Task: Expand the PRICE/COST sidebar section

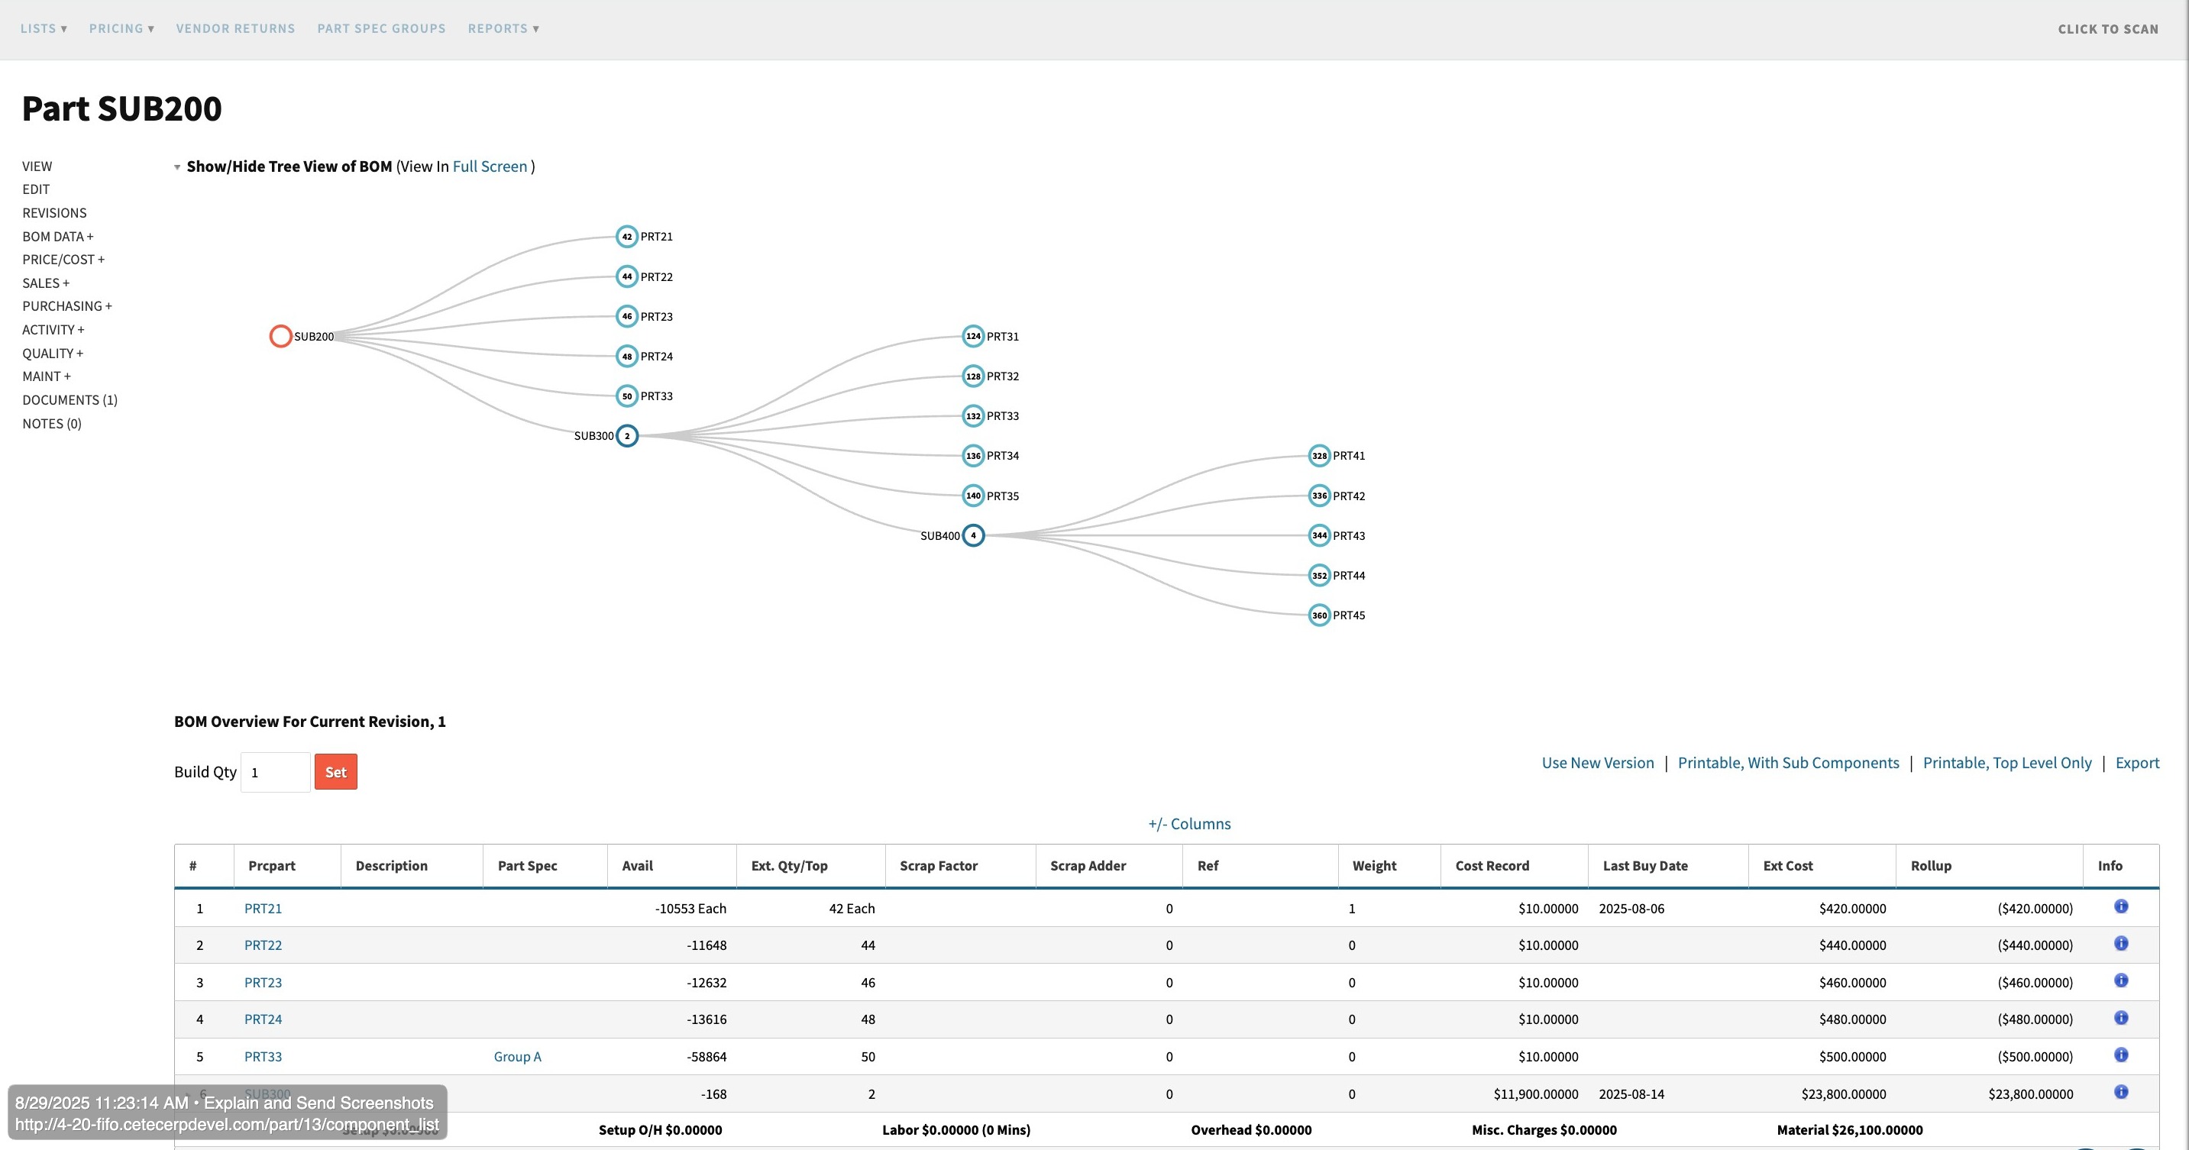Action: 63,259
